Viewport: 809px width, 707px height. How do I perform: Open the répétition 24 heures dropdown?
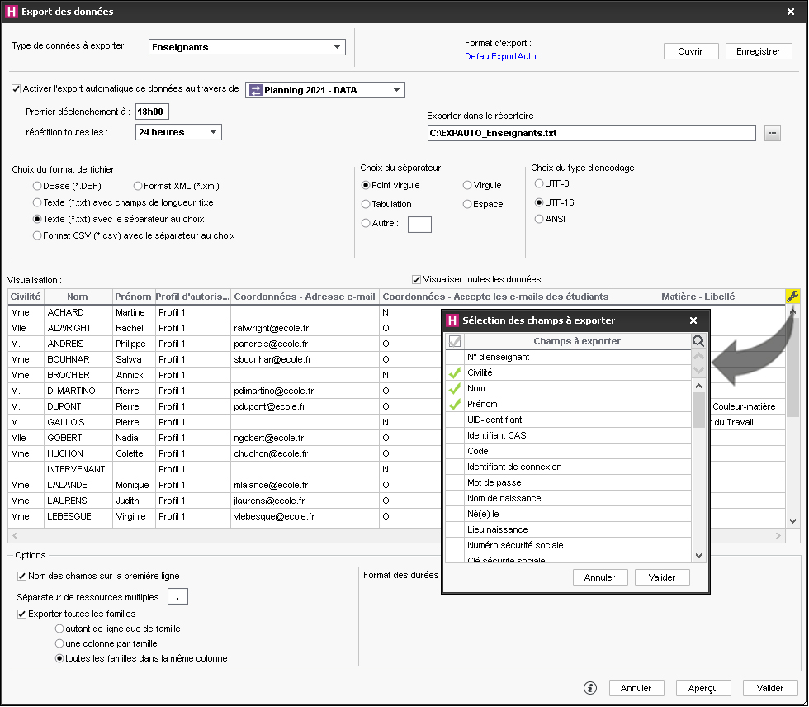coord(178,132)
